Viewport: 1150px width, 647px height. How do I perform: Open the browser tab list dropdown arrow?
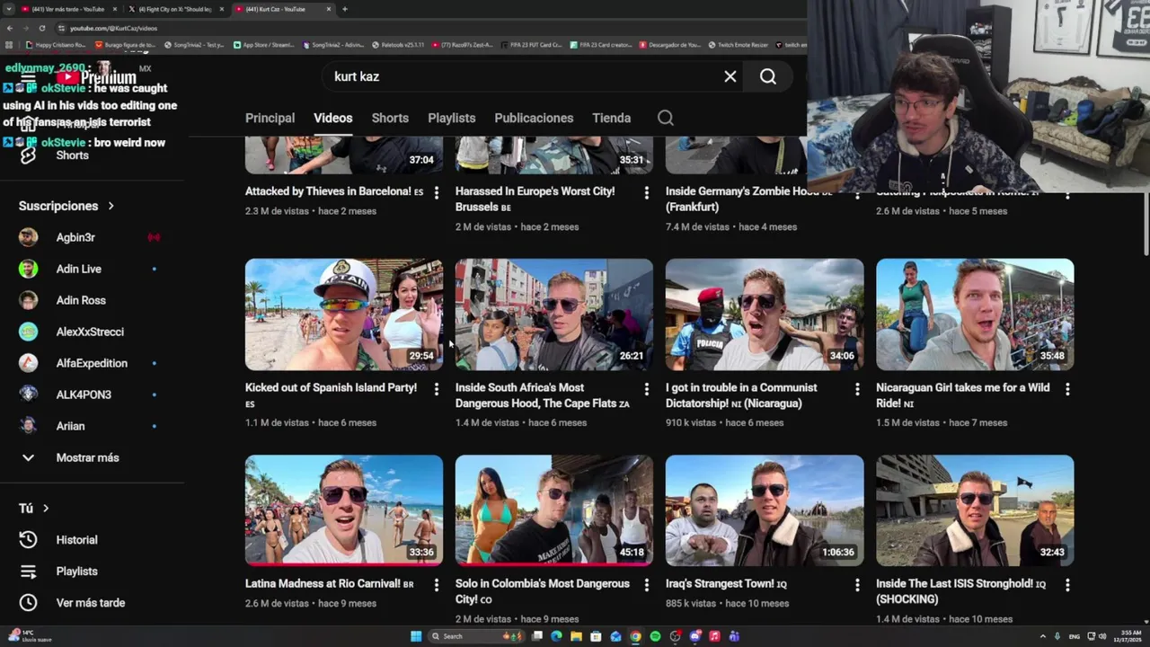(9, 9)
